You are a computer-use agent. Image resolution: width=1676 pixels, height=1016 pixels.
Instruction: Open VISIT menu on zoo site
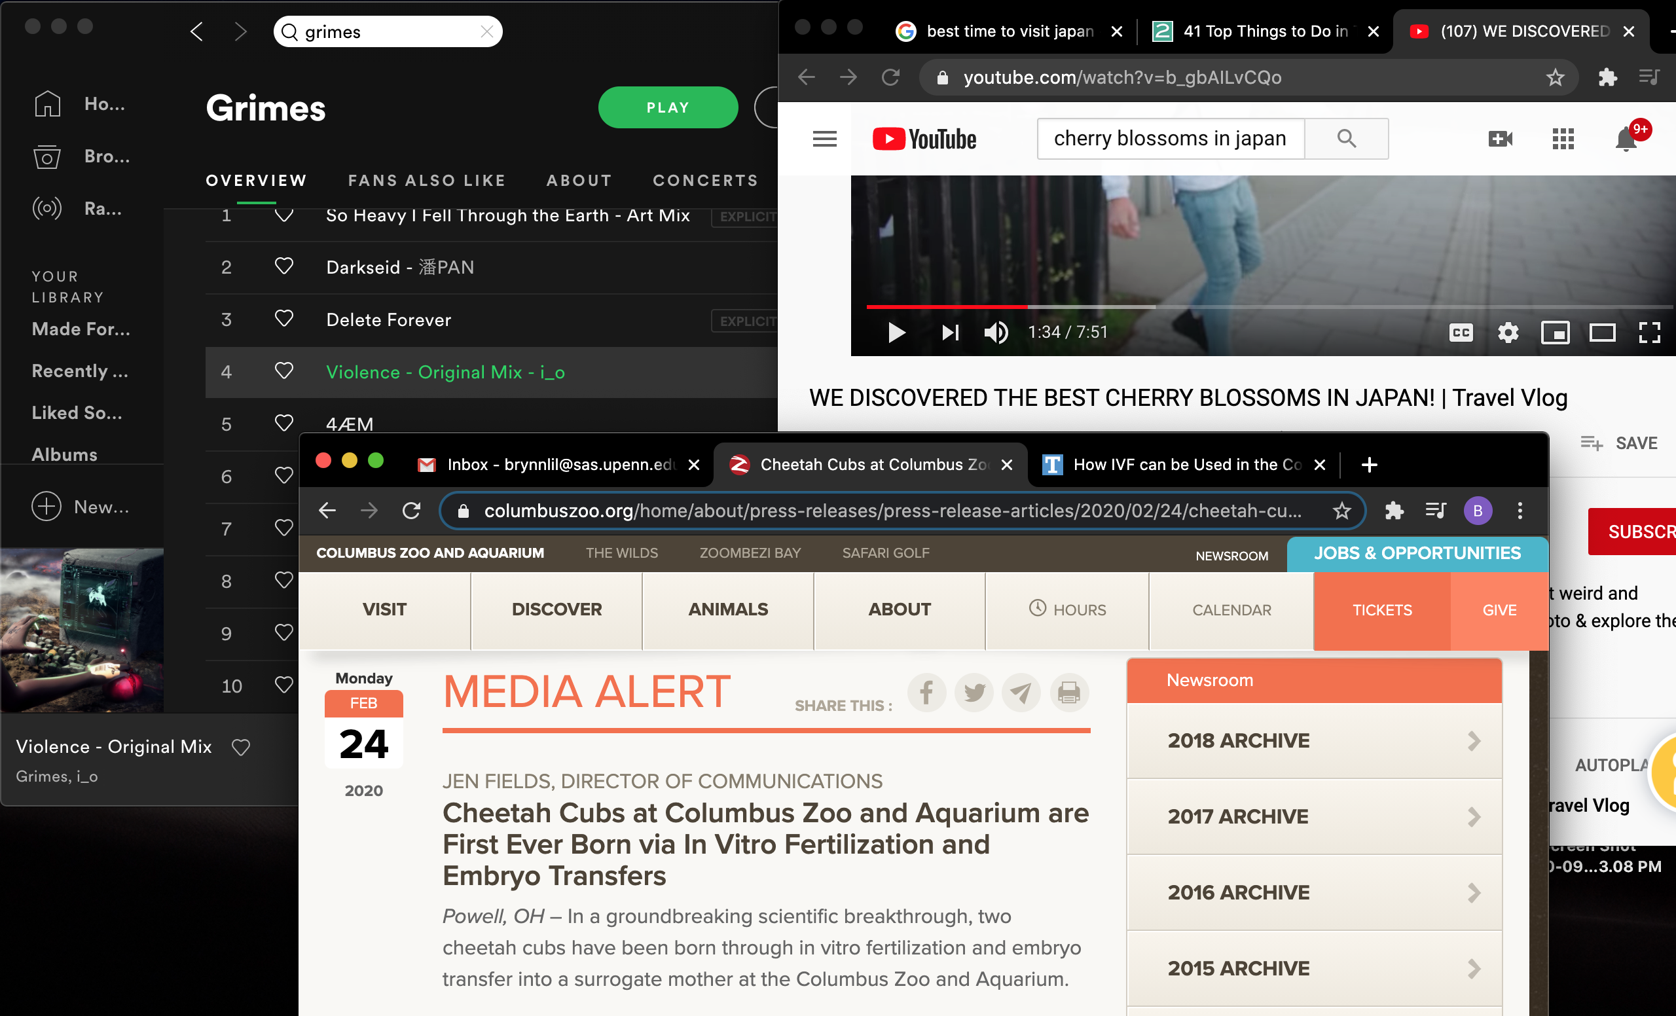tap(384, 610)
